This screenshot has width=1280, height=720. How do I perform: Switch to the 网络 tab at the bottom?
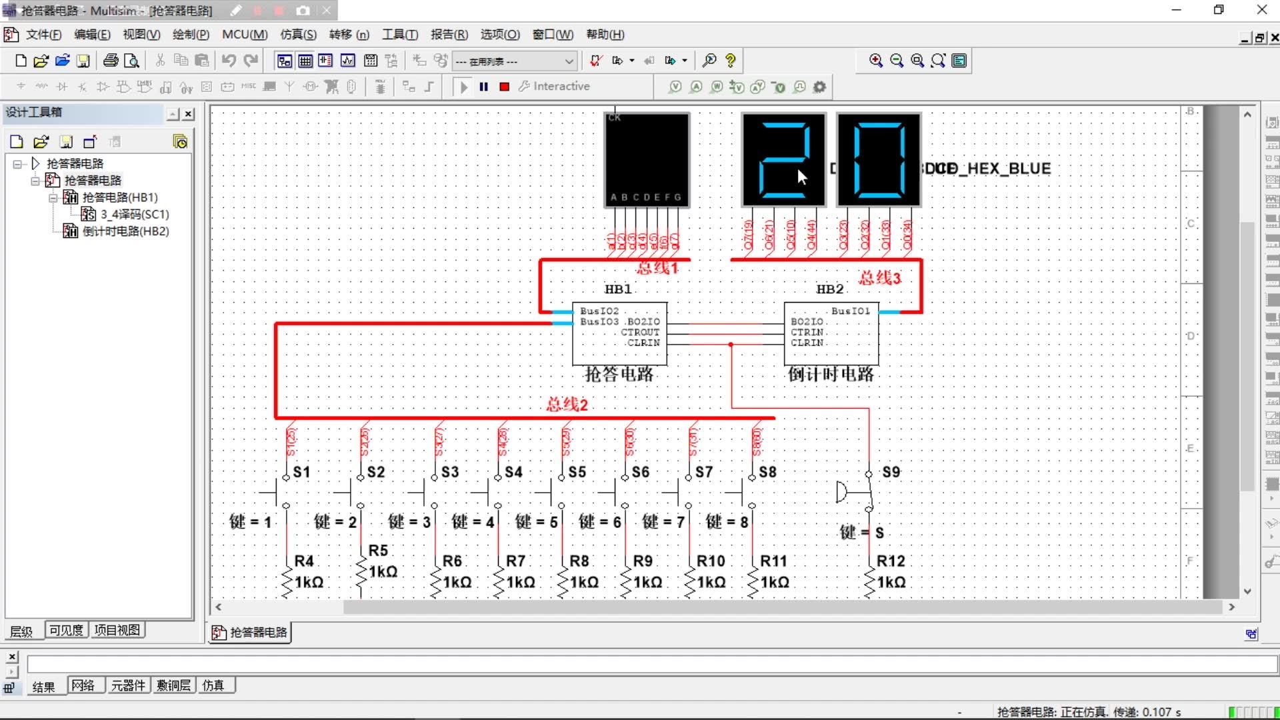click(x=85, y=685)
